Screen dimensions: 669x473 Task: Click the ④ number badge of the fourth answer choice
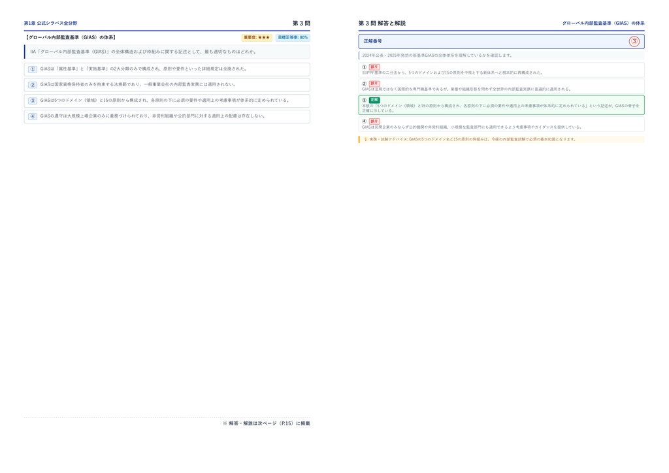33,116
